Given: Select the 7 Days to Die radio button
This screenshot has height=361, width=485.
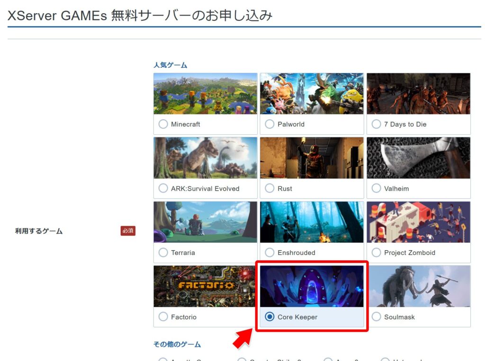Looking at the screenshot, I should [x=376, y=124].
